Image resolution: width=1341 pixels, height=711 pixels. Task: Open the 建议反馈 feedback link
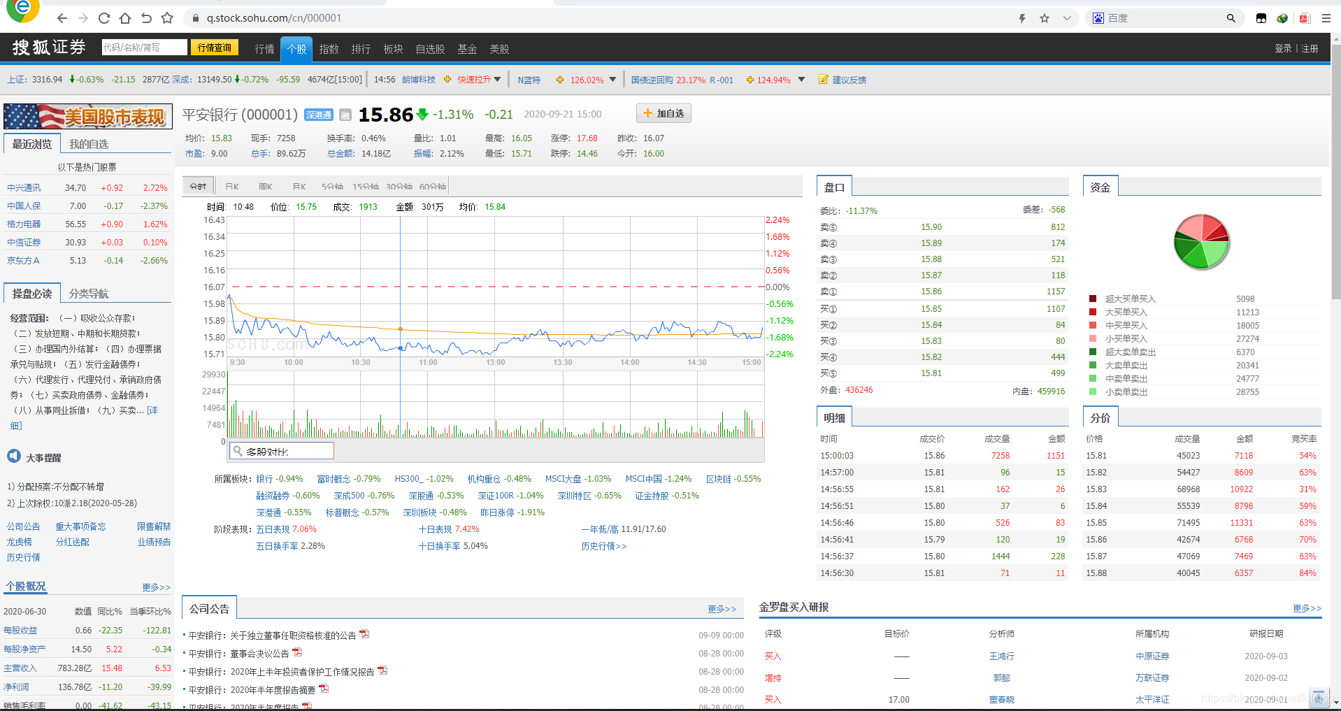tap(849, 80)
